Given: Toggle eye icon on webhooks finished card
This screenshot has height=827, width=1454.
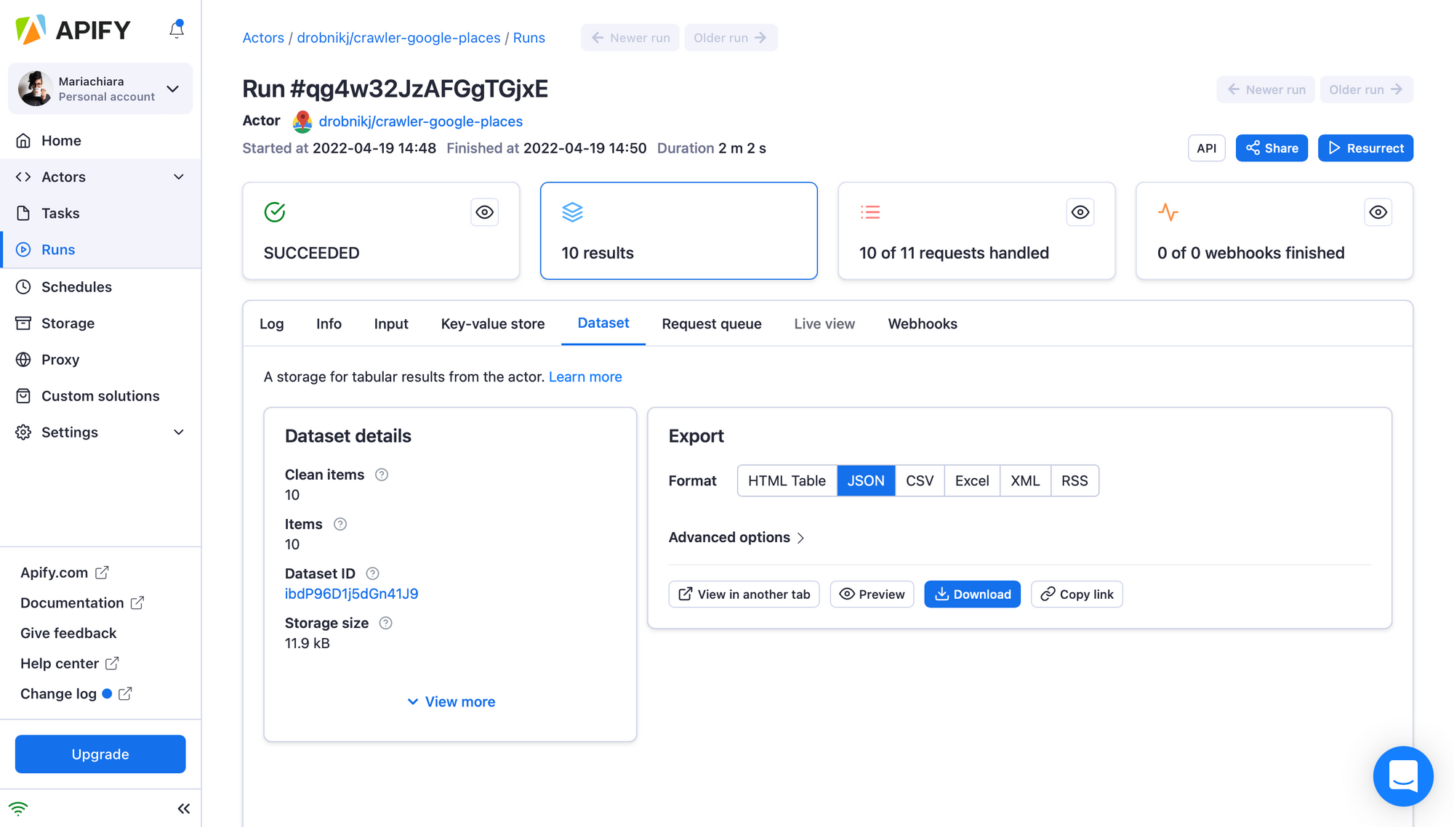Looking at the screenshot, I should click(1378, 212).
